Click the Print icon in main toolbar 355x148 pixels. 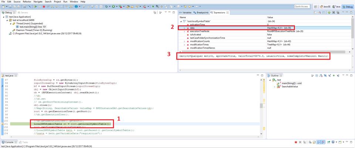(x=18, y=7)
